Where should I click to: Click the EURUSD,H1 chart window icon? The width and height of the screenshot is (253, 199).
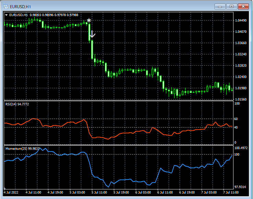pos(6,6)
